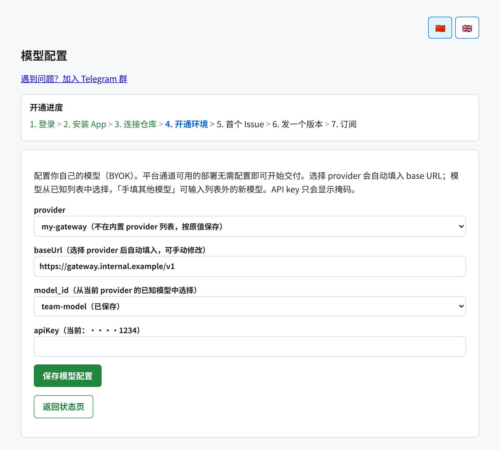Click progress step 7. 订阅
500x450 pixels.
[x=344, y=124]
